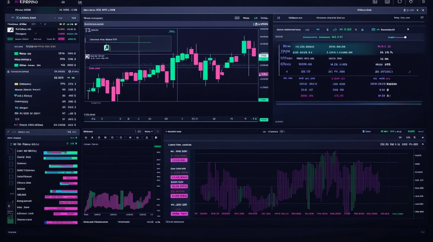Tick the third checkbox in the bottom-left list

tap(11, 164)
